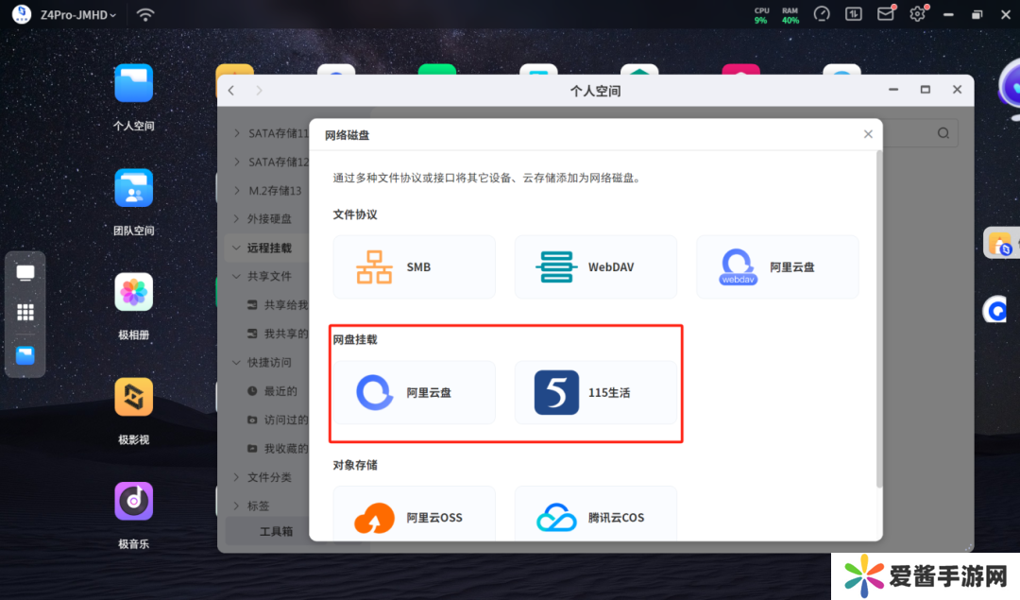Open the system settings gear icon

tap(917, 14)
